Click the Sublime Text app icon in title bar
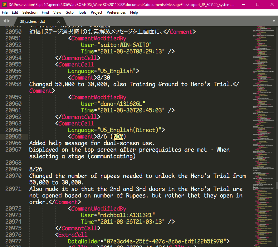 [x=4, y=4]
